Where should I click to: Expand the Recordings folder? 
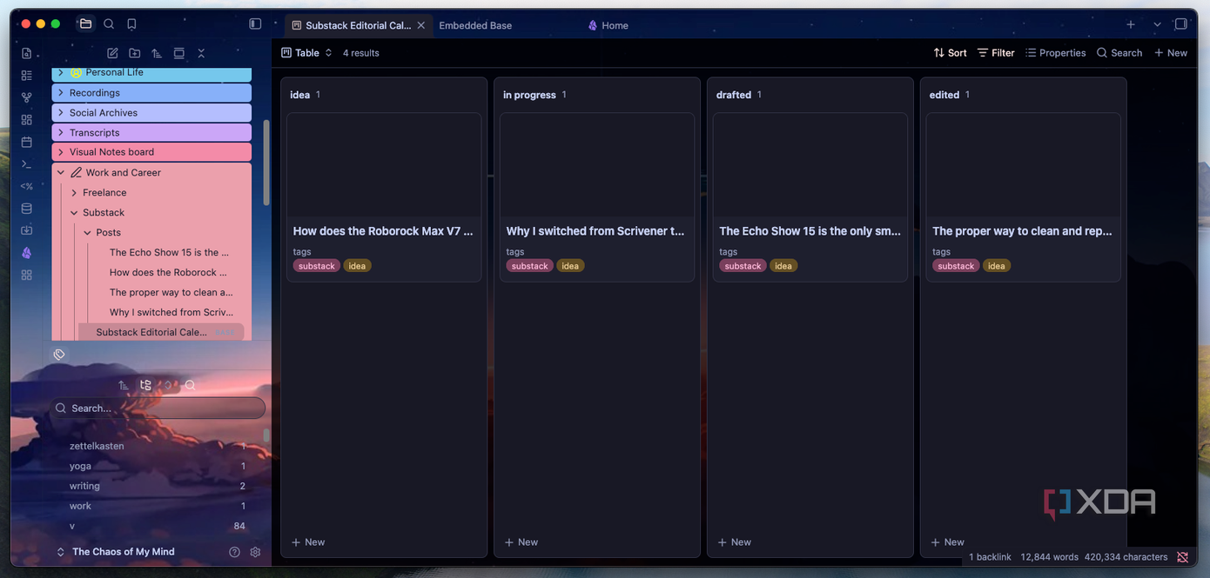pos(60,93)
